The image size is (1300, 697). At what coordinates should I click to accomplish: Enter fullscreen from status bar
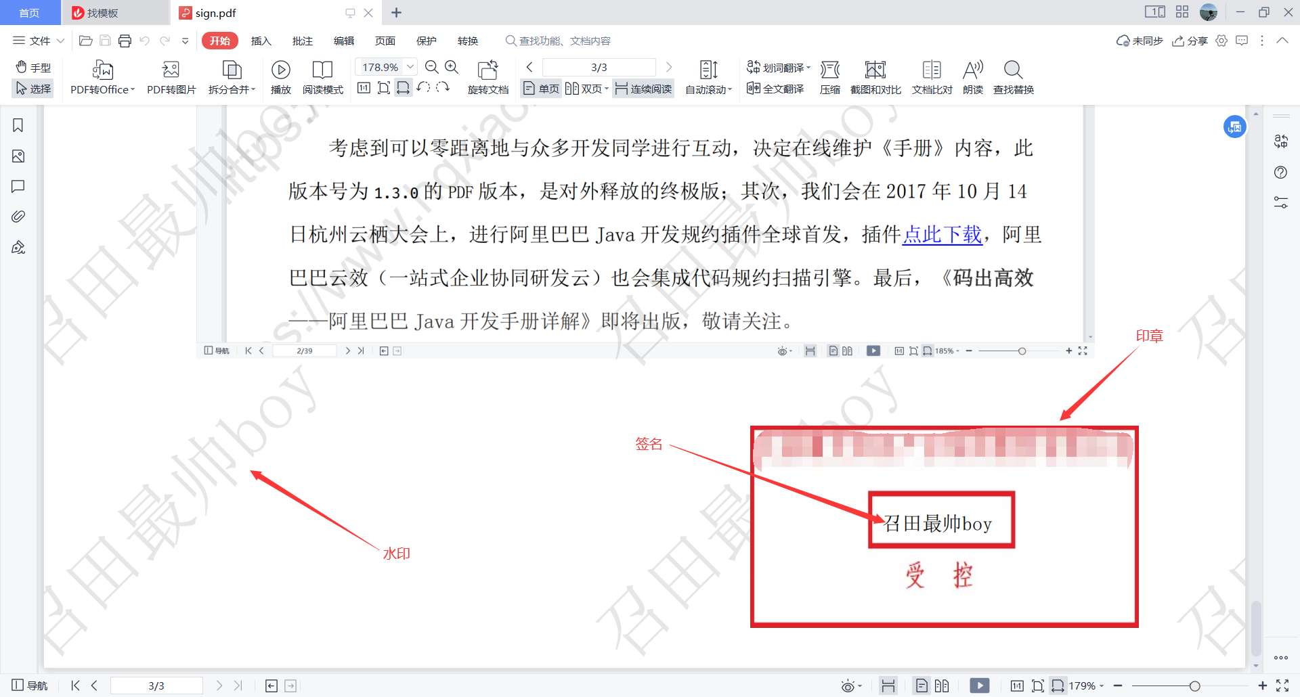pyautogui.click(x=1282, y=685)
